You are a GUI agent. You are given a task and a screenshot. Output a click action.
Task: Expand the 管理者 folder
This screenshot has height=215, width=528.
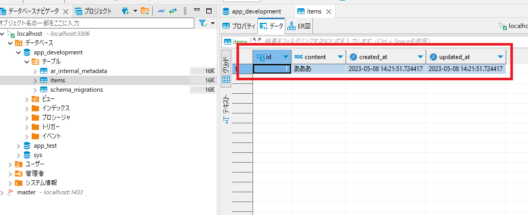[x=10, y=174]
